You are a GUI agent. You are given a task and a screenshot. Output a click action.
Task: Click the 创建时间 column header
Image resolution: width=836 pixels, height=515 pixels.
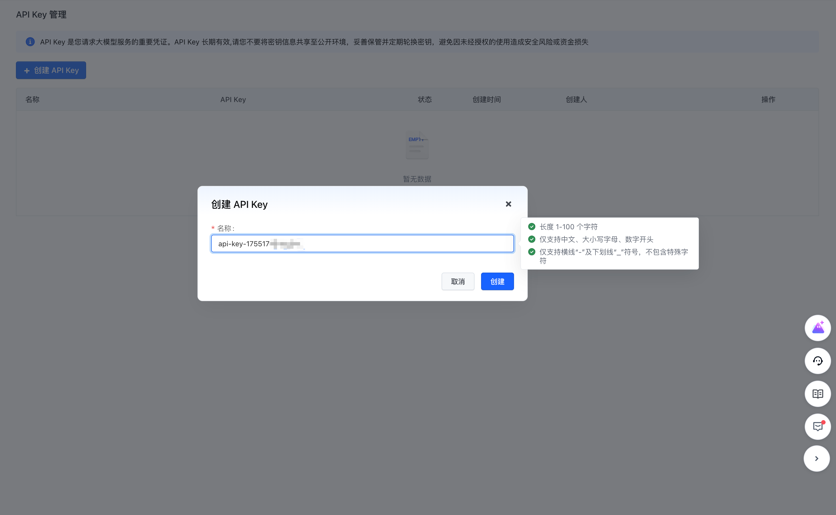[x=487, y=100]
